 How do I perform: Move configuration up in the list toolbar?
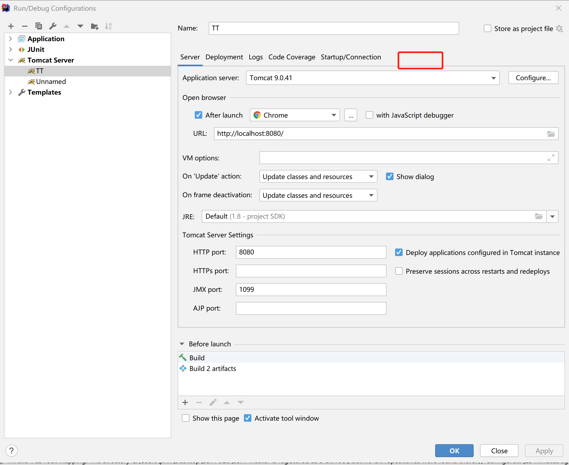[x=67, y=26]
